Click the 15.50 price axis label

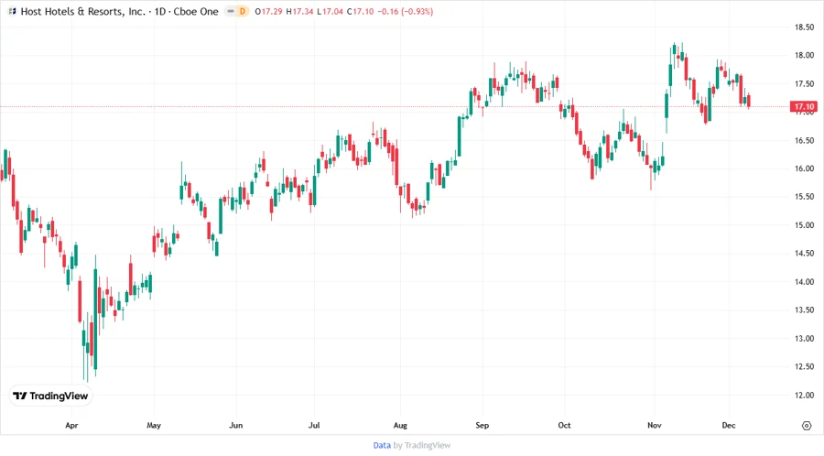pos(804,197)
